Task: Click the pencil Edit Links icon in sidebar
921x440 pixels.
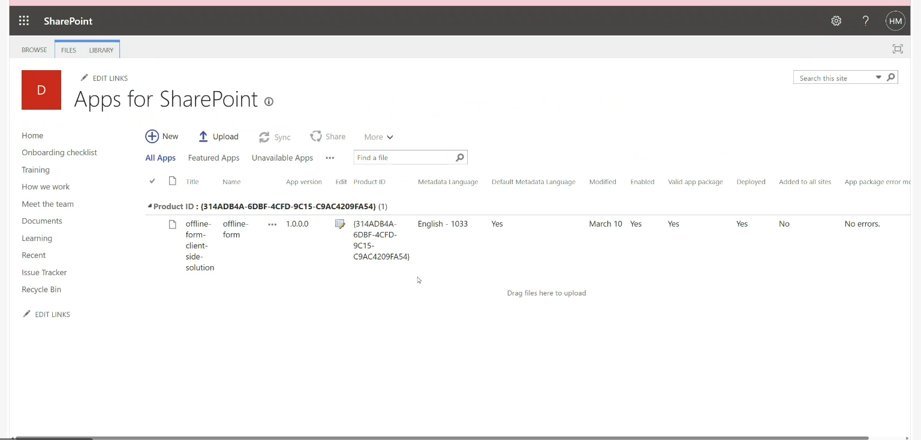Action: (x=26, y=314)
